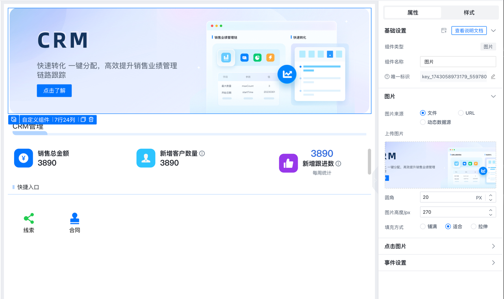Open the 线索 share shortcut icon
Viewport: 504px width, 299px height.
(29, 218)
